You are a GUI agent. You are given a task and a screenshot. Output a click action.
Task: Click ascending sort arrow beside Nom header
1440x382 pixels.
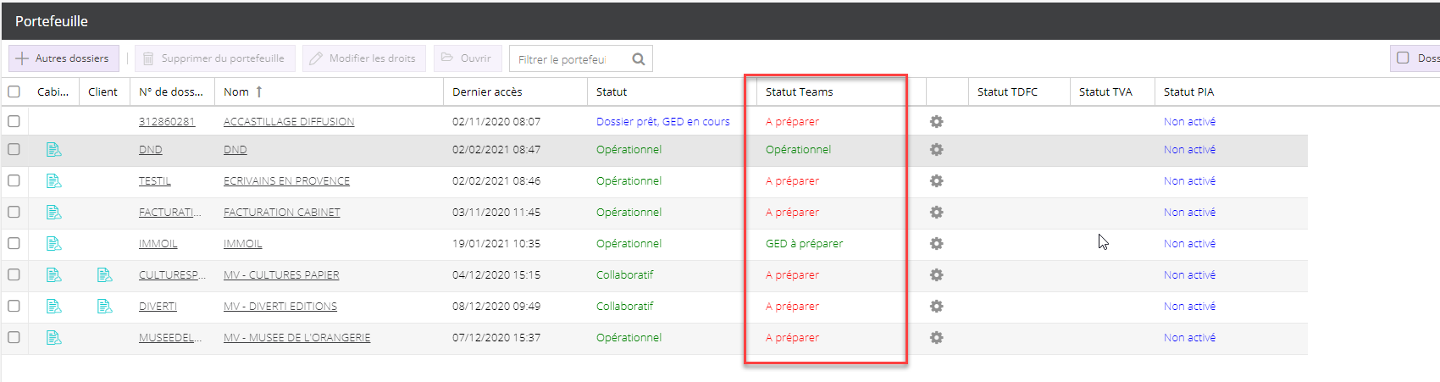259,91
